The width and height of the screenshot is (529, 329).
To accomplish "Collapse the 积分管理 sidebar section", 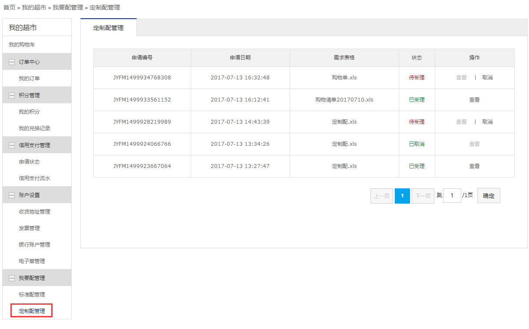I will coord(12,95).
